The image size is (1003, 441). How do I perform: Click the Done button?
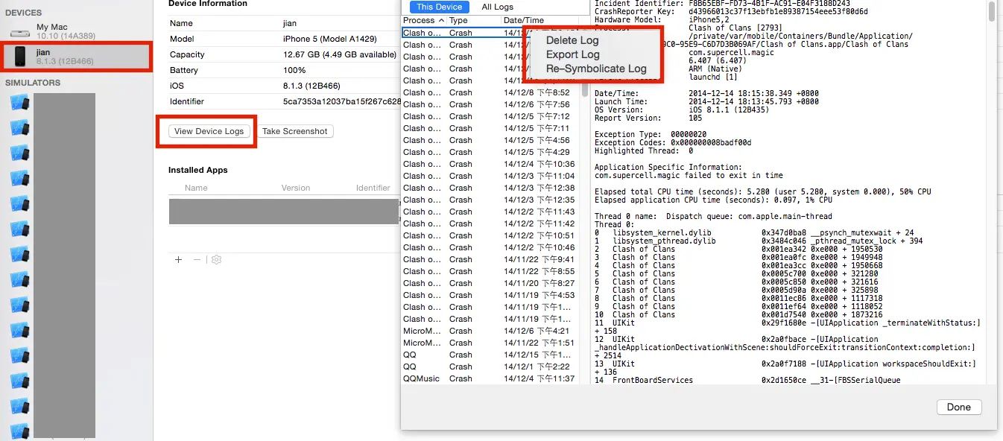pos(958,407)
